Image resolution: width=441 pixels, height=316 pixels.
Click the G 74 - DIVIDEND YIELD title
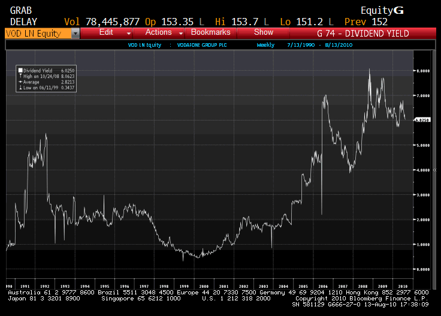coord(363,34)
